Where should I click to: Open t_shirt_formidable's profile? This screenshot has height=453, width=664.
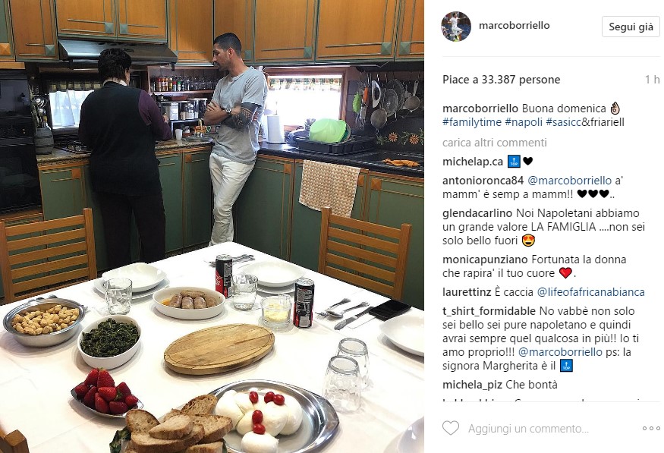pyautogui.click(x=489, y=311)
